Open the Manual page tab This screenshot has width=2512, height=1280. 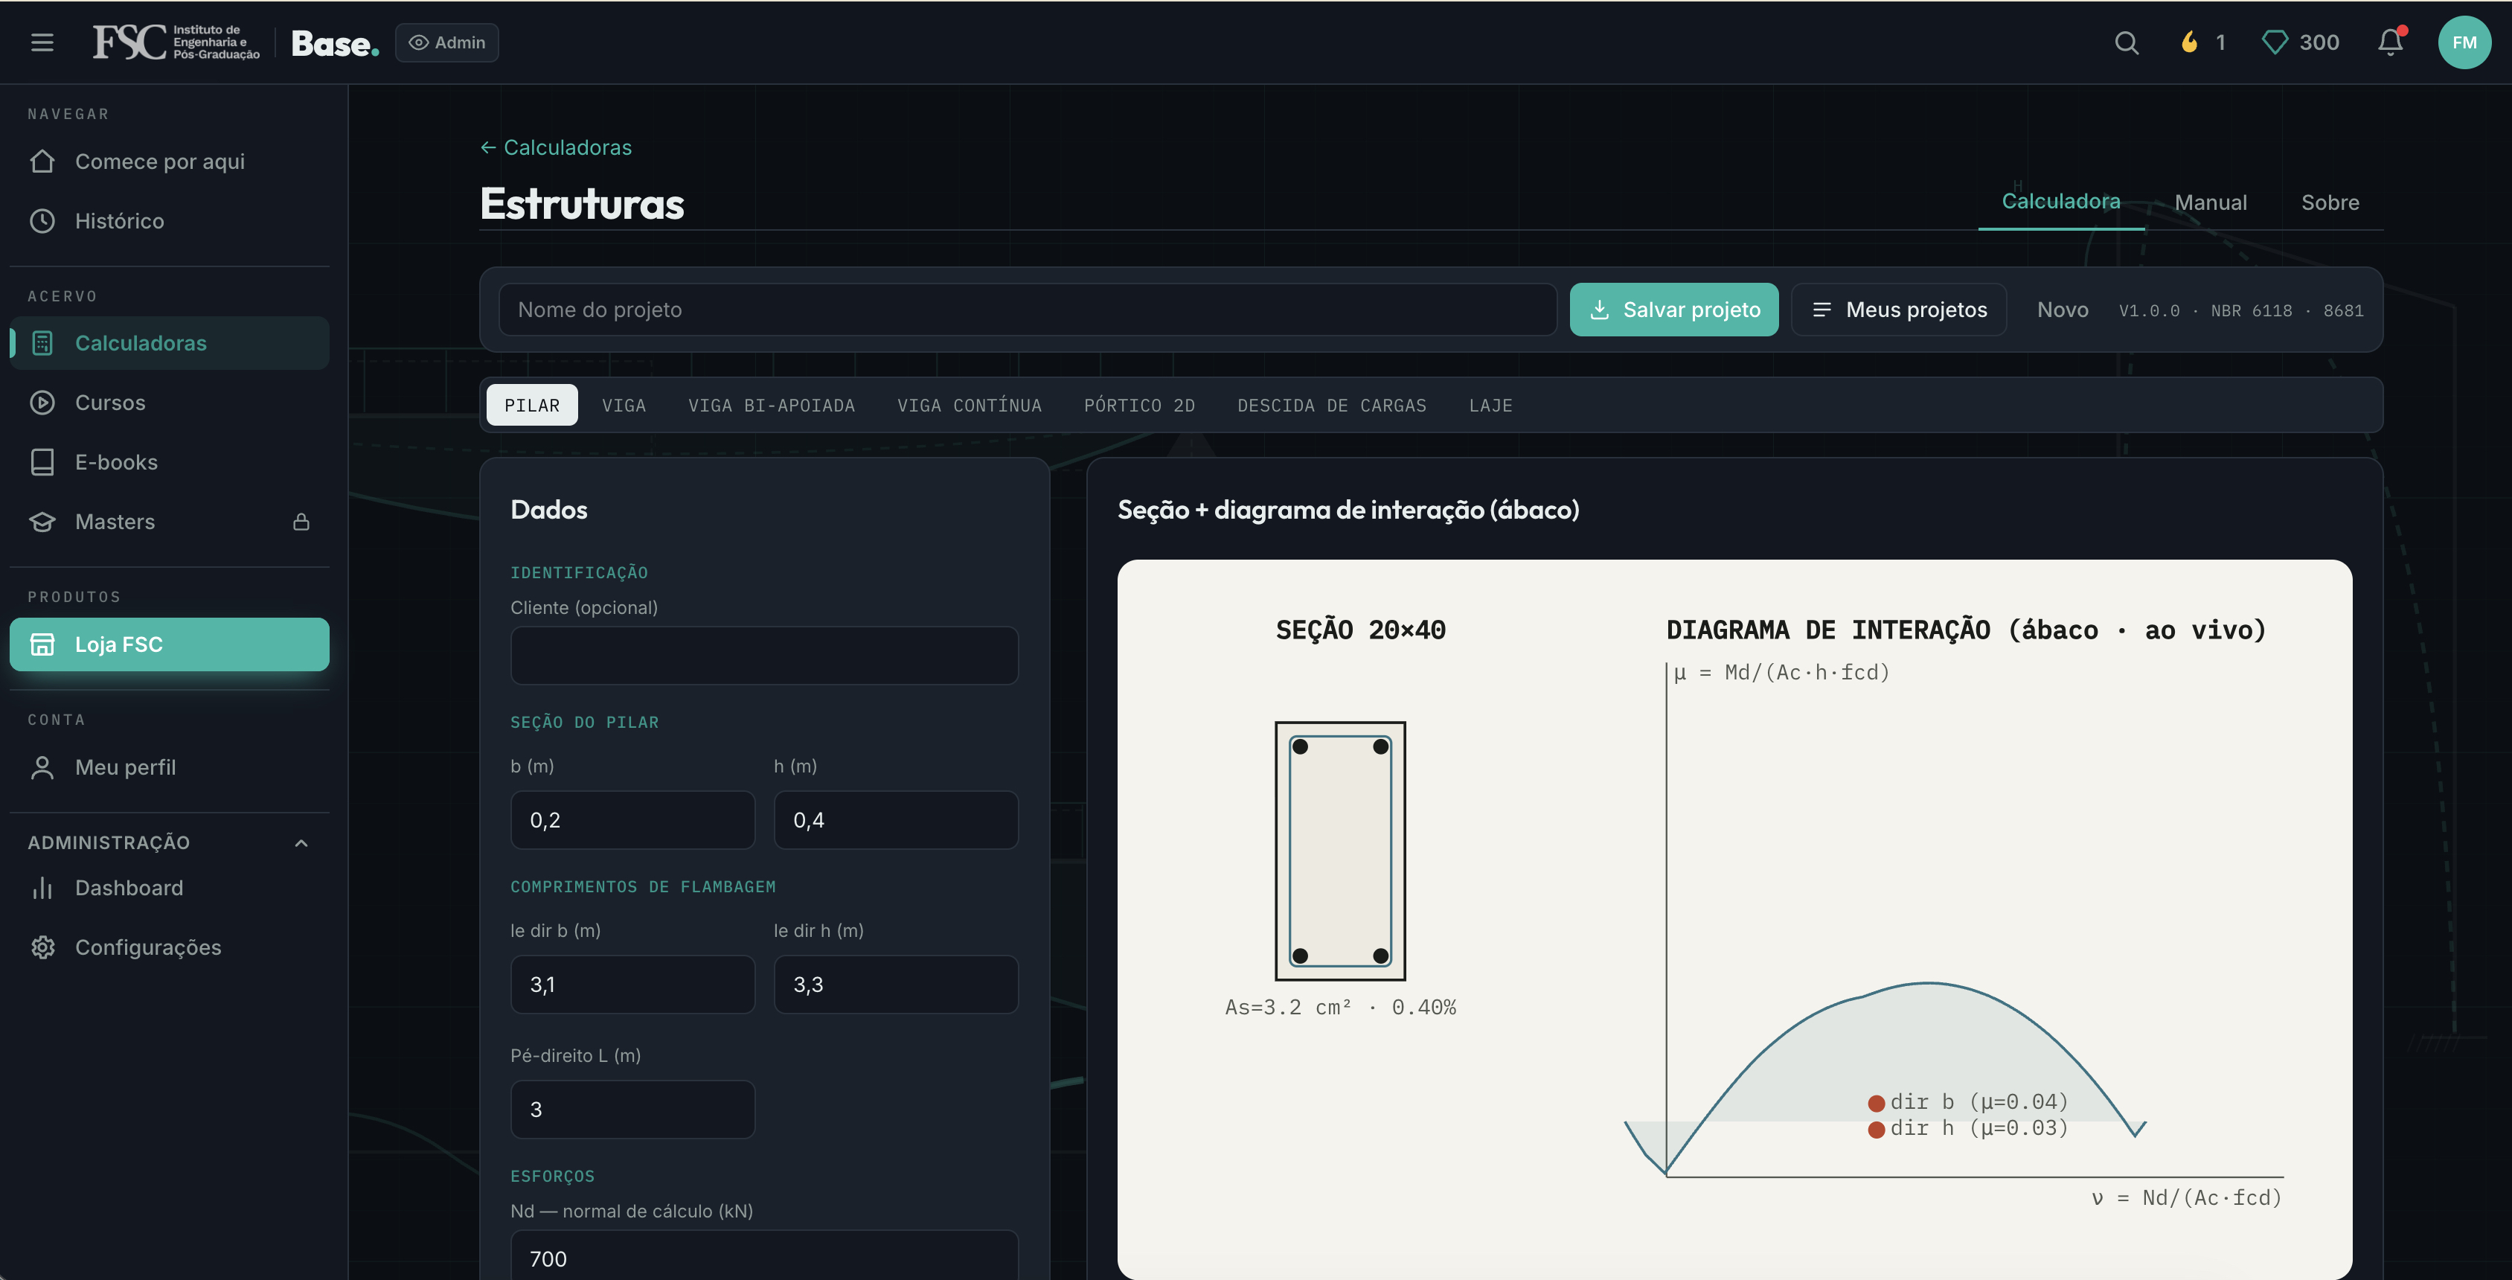(x=2210, y=202)
